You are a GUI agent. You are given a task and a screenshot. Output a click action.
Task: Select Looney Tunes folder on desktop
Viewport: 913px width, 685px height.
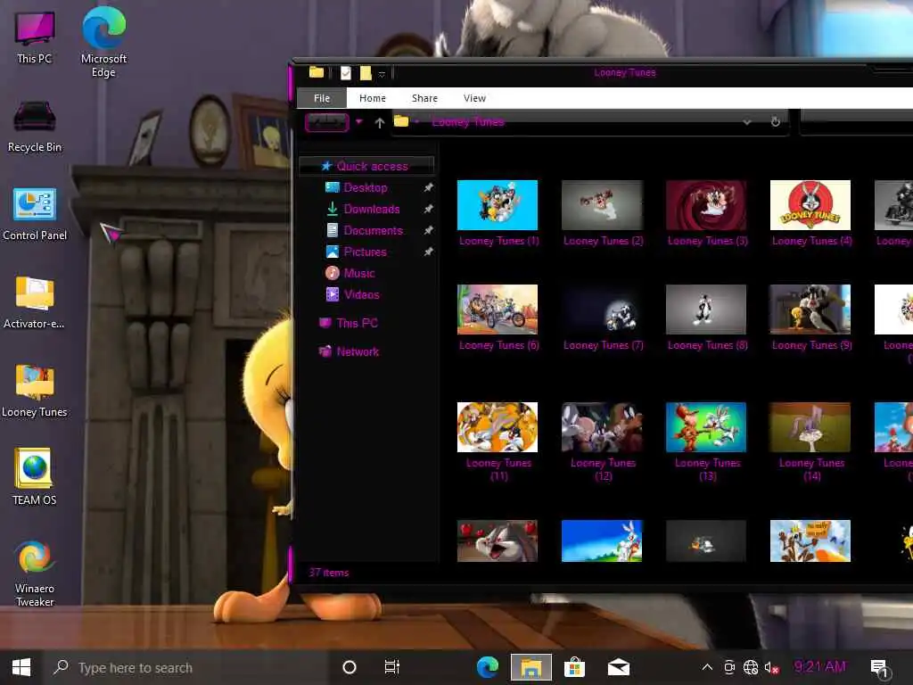point(35,391)
